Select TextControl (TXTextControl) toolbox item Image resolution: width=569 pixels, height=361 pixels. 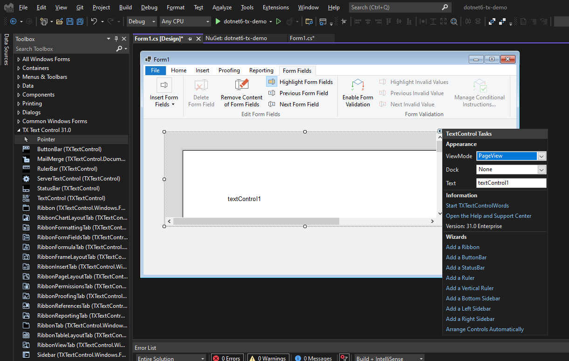(x=71, y=198)
